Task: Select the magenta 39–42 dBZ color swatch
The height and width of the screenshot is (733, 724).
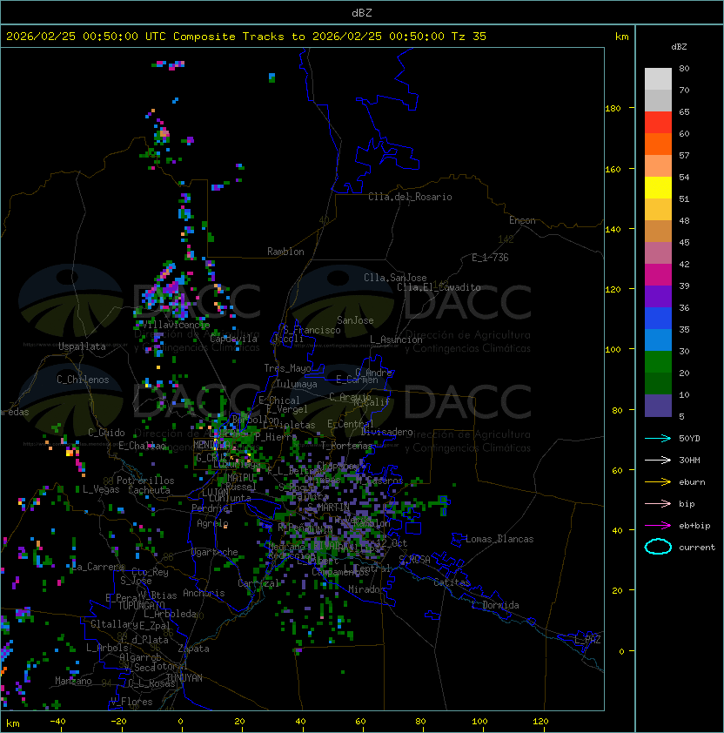Action: click(658, 275)
